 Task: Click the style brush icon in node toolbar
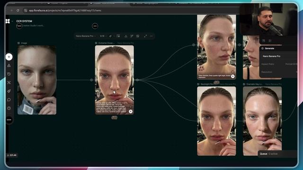coord(110,36)
